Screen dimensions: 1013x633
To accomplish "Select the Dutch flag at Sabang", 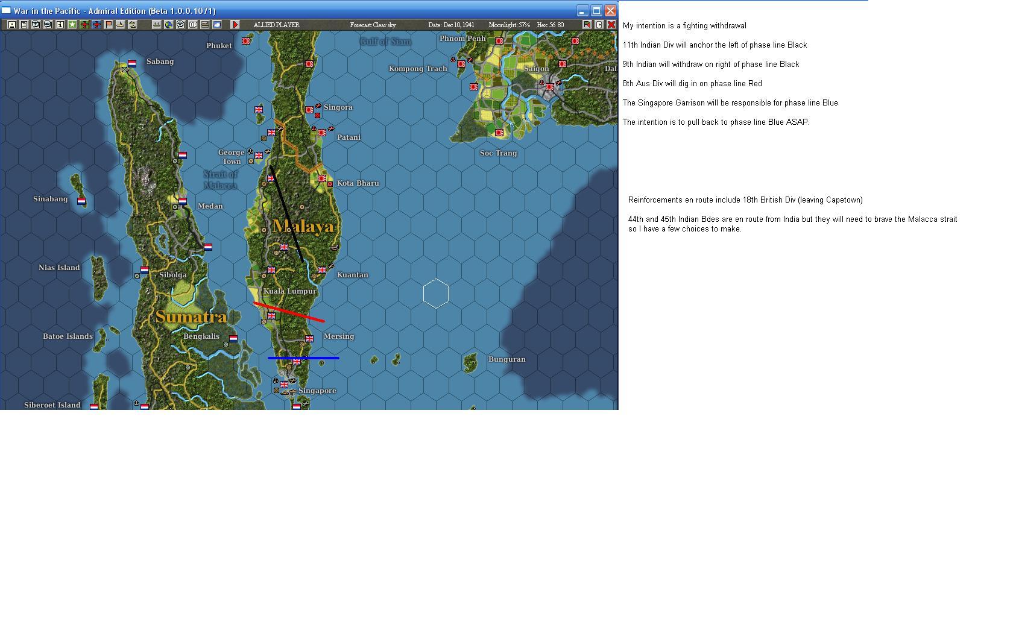I will click(x=132, y=63).
